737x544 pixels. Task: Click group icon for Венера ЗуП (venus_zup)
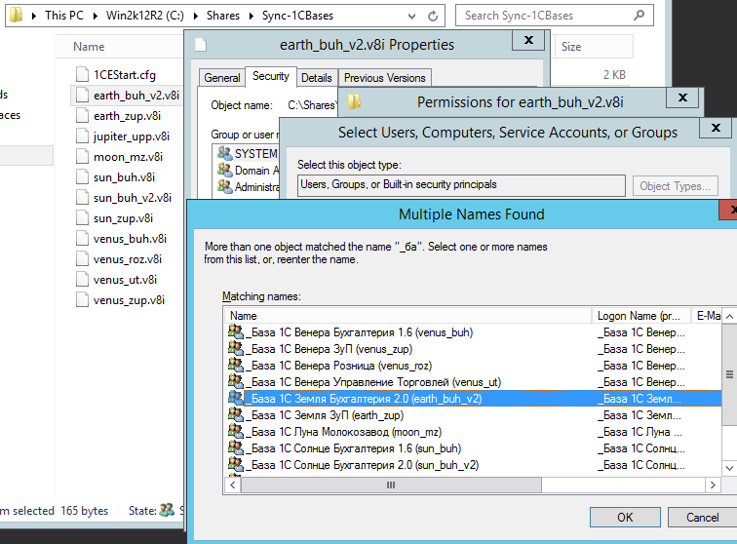coord(236,348)
